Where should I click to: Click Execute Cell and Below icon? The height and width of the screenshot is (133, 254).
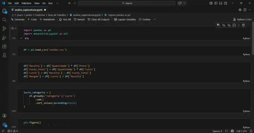click(229, 25)
